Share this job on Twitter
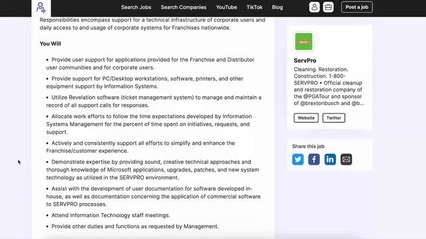The height and width of the screenshot is (239, 426). [x=298, y=159]
